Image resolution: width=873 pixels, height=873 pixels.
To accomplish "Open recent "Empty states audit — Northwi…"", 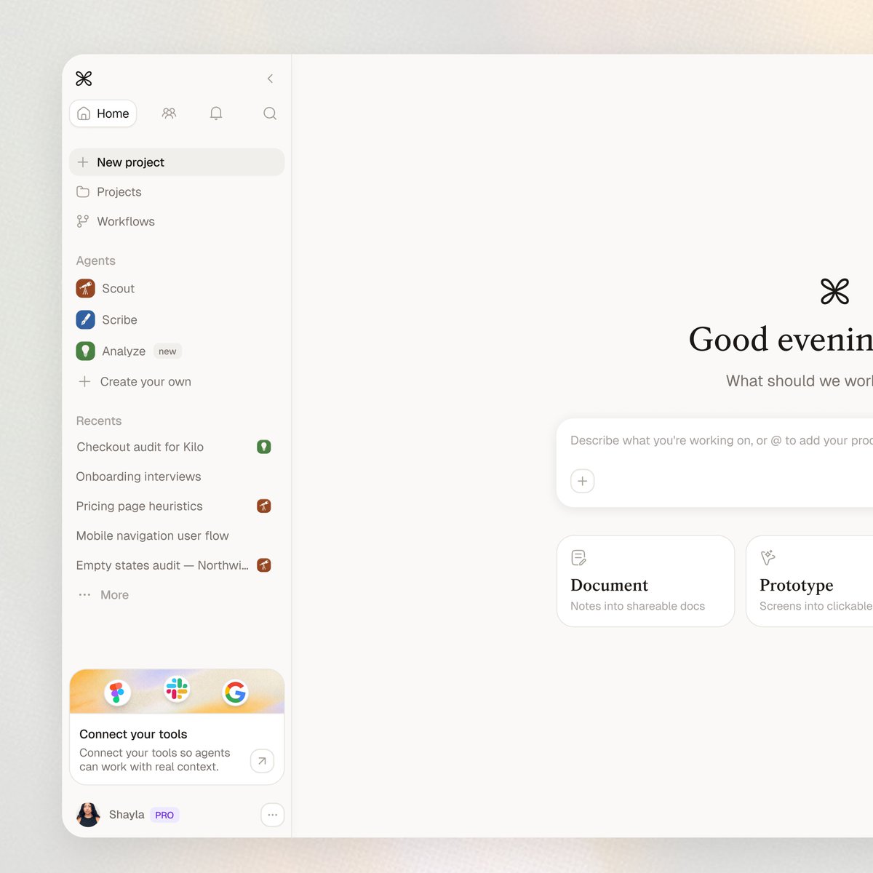I will point(177,565).
